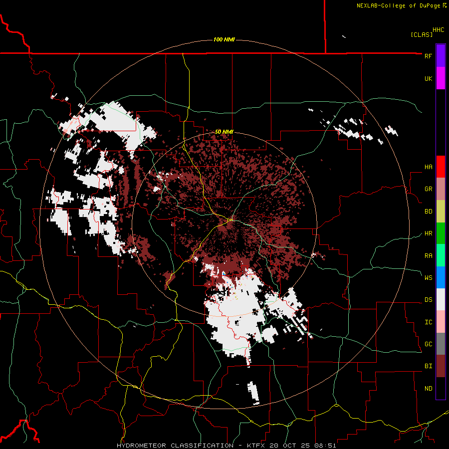Click the GC legend label
The image size is (449, 449).
click(x=428, y=344)
